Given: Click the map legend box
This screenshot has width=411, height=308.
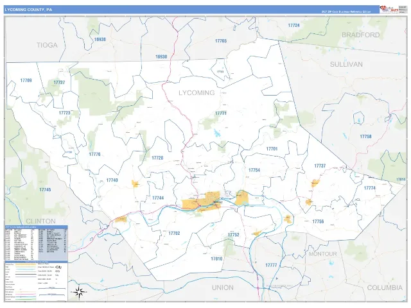Looking at the screenshot, I should [x=36, y=281].
